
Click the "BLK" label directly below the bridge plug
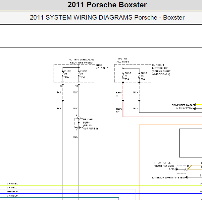tap(76, 137)
